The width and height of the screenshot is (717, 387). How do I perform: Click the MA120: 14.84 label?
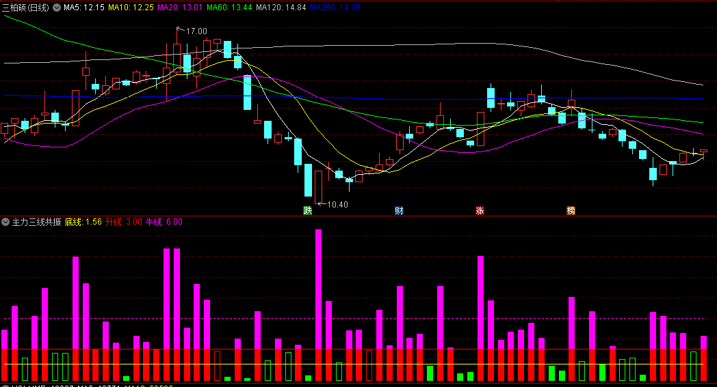pos(281,8)
